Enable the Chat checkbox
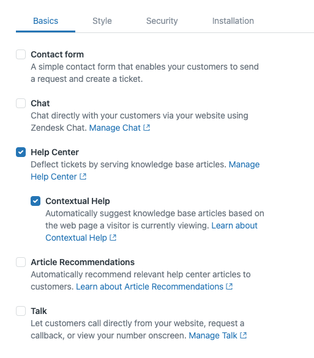 (21, 103)
